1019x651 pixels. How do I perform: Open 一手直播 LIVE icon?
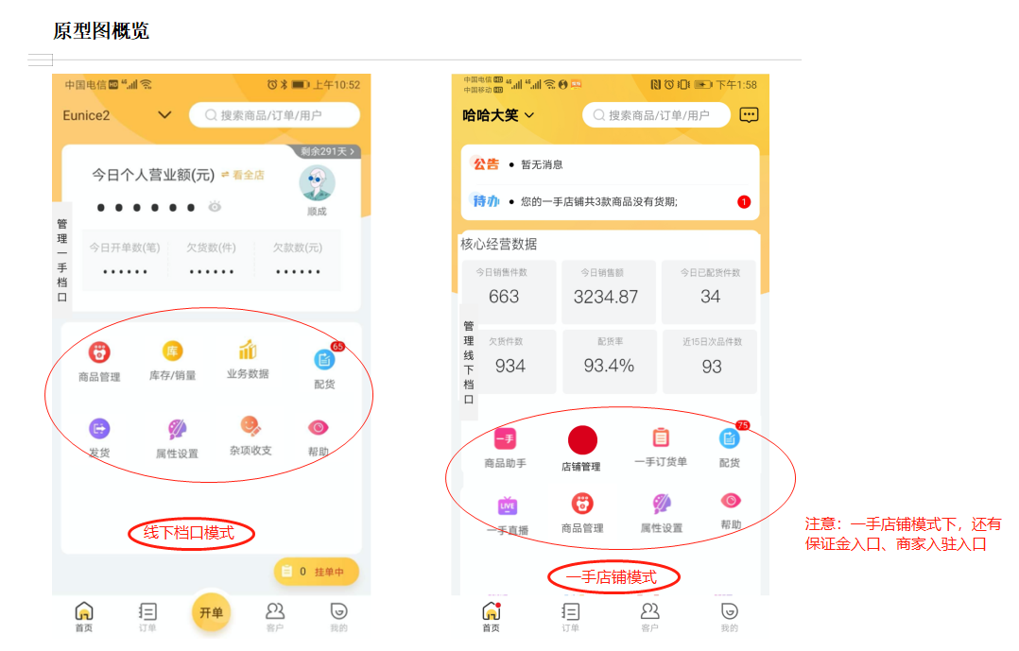pos(508,506)
